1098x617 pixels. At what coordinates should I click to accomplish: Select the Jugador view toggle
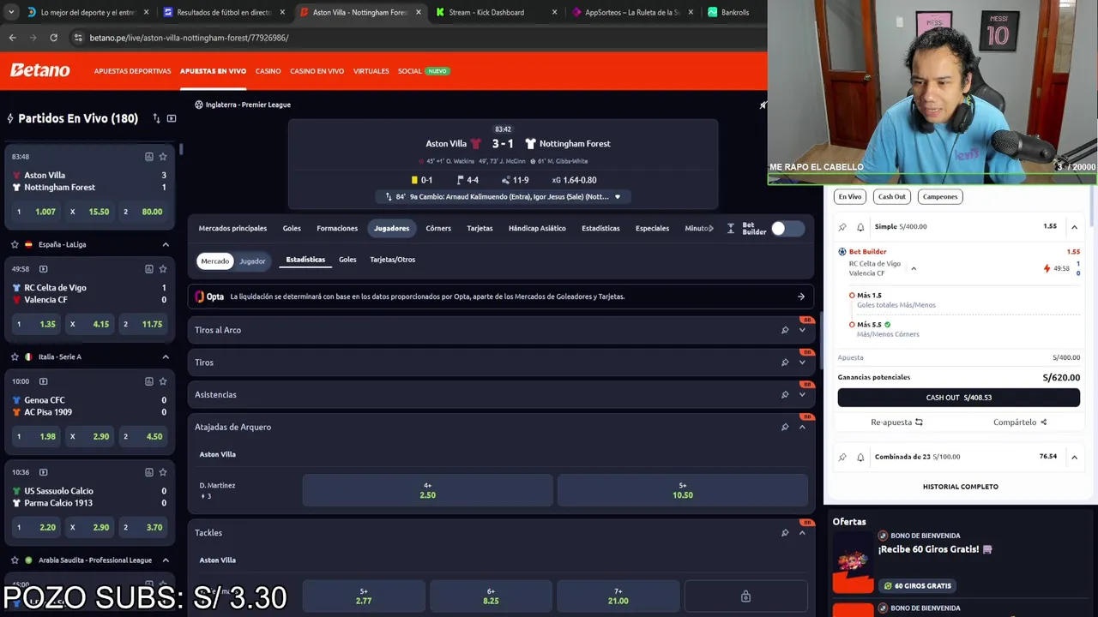tap(252, 261)
